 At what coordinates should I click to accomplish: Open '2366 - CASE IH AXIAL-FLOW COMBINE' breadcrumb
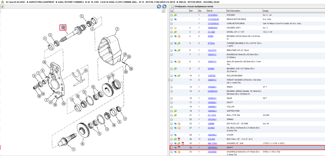point(116,2)
